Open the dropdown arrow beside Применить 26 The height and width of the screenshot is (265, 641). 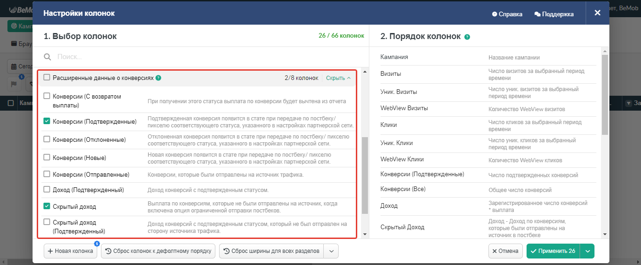coord(588,251)
